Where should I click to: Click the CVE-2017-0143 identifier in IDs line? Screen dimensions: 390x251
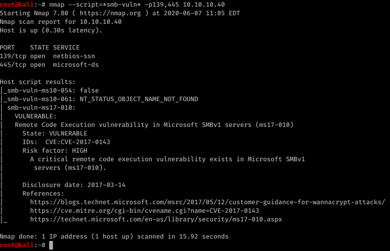tap(85, 142)
